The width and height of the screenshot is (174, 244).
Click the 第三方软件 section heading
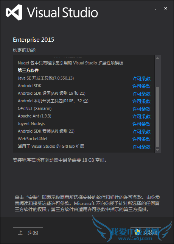click(28, 70)
